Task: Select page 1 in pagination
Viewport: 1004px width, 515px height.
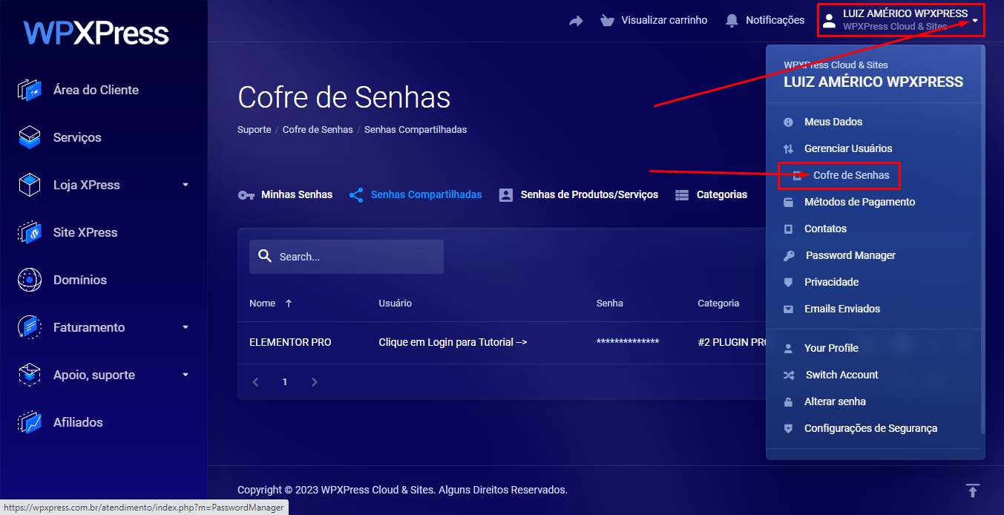Action: 285,382
